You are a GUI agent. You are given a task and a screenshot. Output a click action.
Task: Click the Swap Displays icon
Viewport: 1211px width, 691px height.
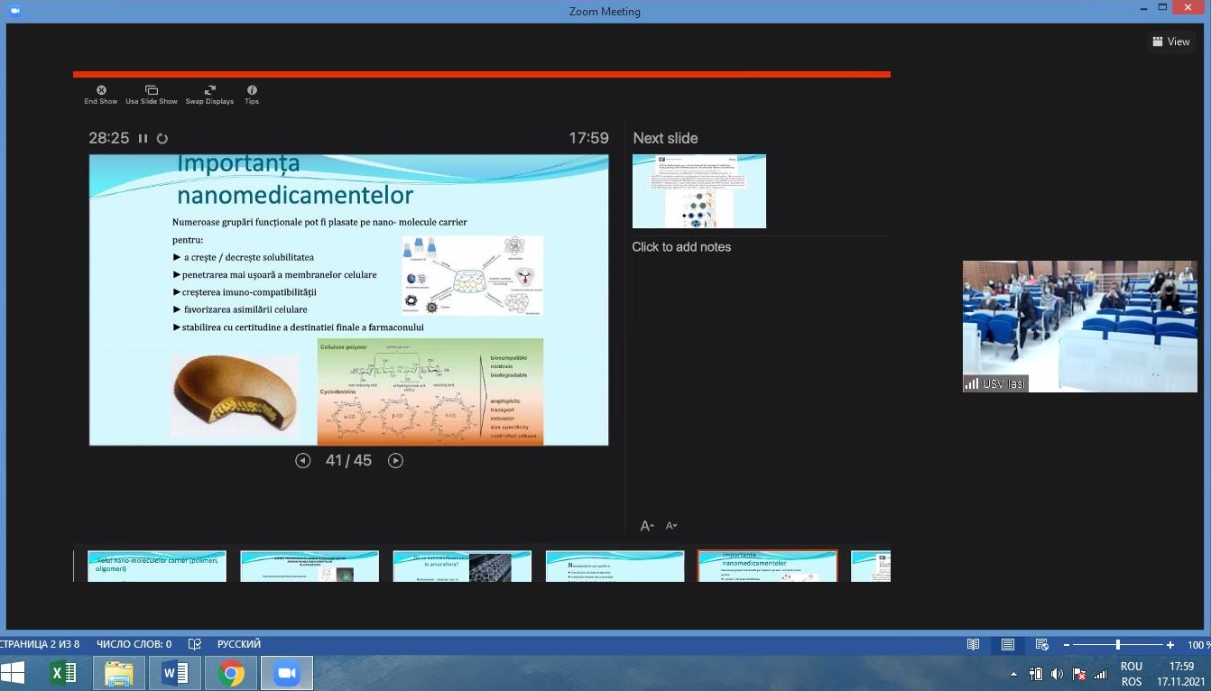(209, 91)
